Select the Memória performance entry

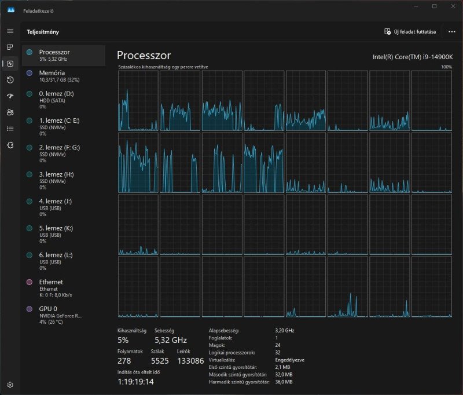[x=64, y=76]
